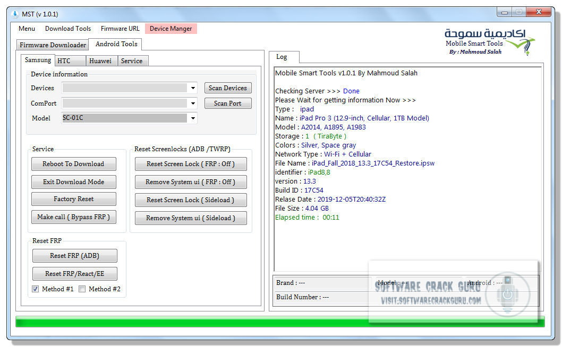Click the 'Elapsed time : 00:11' line

point(307,218)
